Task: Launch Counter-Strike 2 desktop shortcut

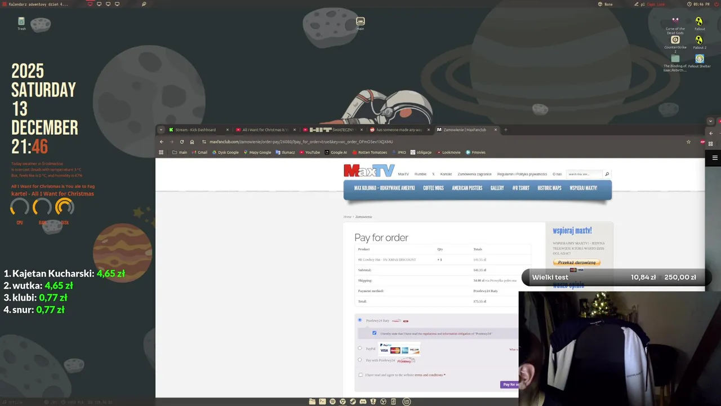Action: click(675, 44)
